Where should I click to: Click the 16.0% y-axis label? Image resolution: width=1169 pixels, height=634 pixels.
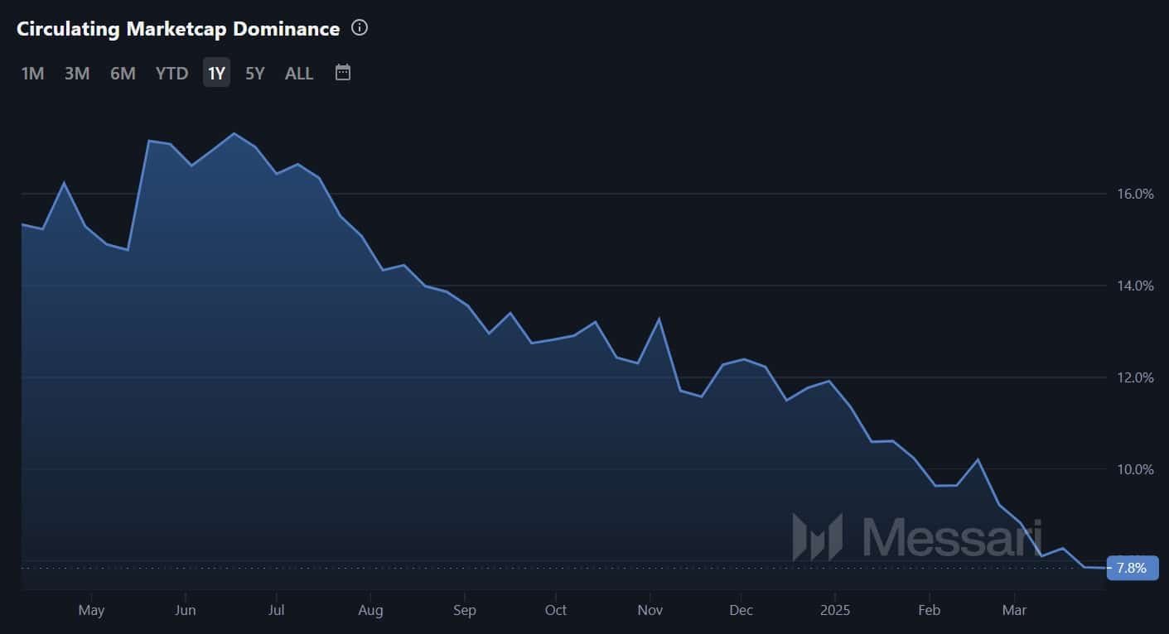[x=1135, y=194]
